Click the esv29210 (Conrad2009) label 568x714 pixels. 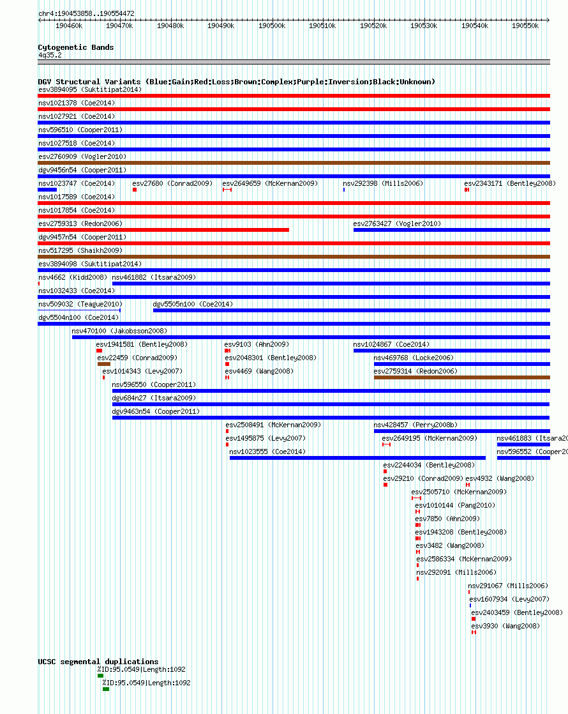point(423,478)
